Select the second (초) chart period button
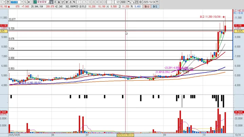 tap(70, 2)
